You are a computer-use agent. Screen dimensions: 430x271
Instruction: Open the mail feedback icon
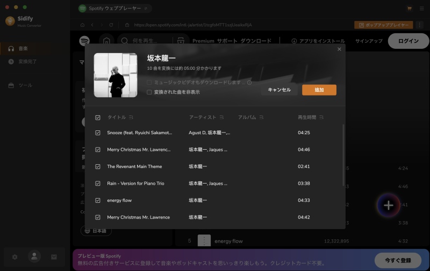tap(54, 257)
